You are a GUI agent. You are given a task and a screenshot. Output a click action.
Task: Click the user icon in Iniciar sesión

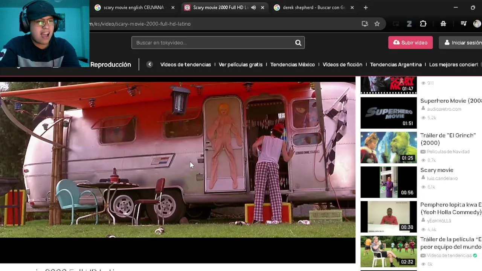447,43
